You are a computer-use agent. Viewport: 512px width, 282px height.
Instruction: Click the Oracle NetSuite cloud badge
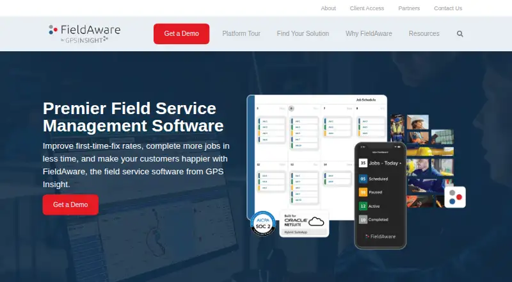click(x=305, y=224)
